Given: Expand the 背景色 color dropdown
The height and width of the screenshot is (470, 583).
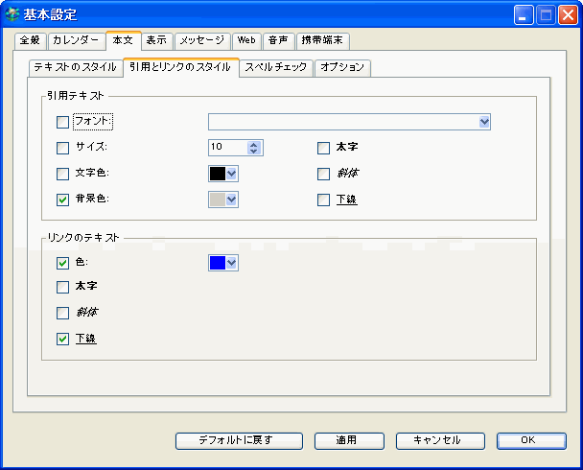Looking at the screenshot, I should [231, 200].
